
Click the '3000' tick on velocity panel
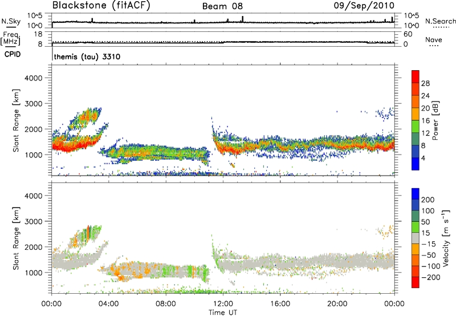click(x=34, y=221)
